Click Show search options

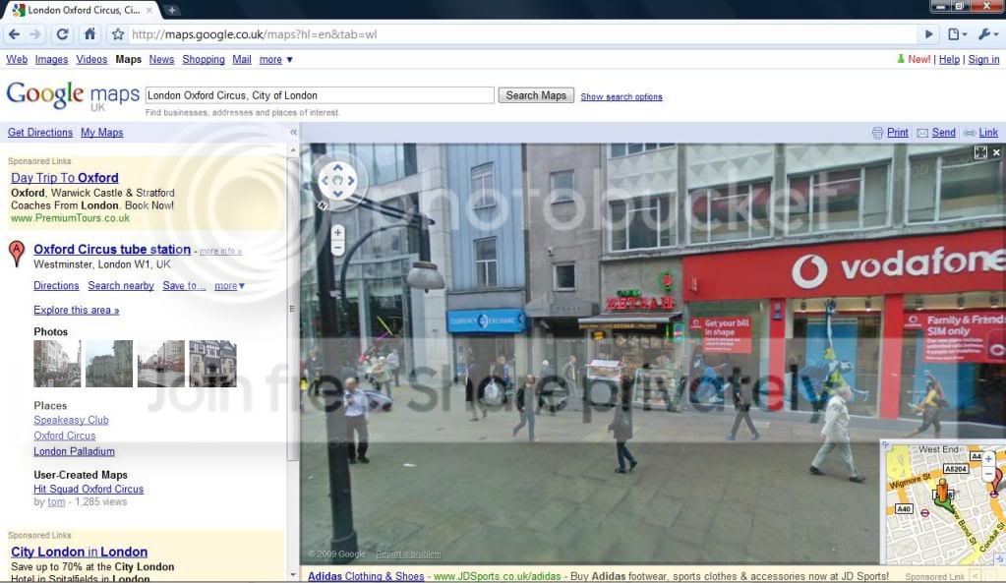[x=621, y=97]
